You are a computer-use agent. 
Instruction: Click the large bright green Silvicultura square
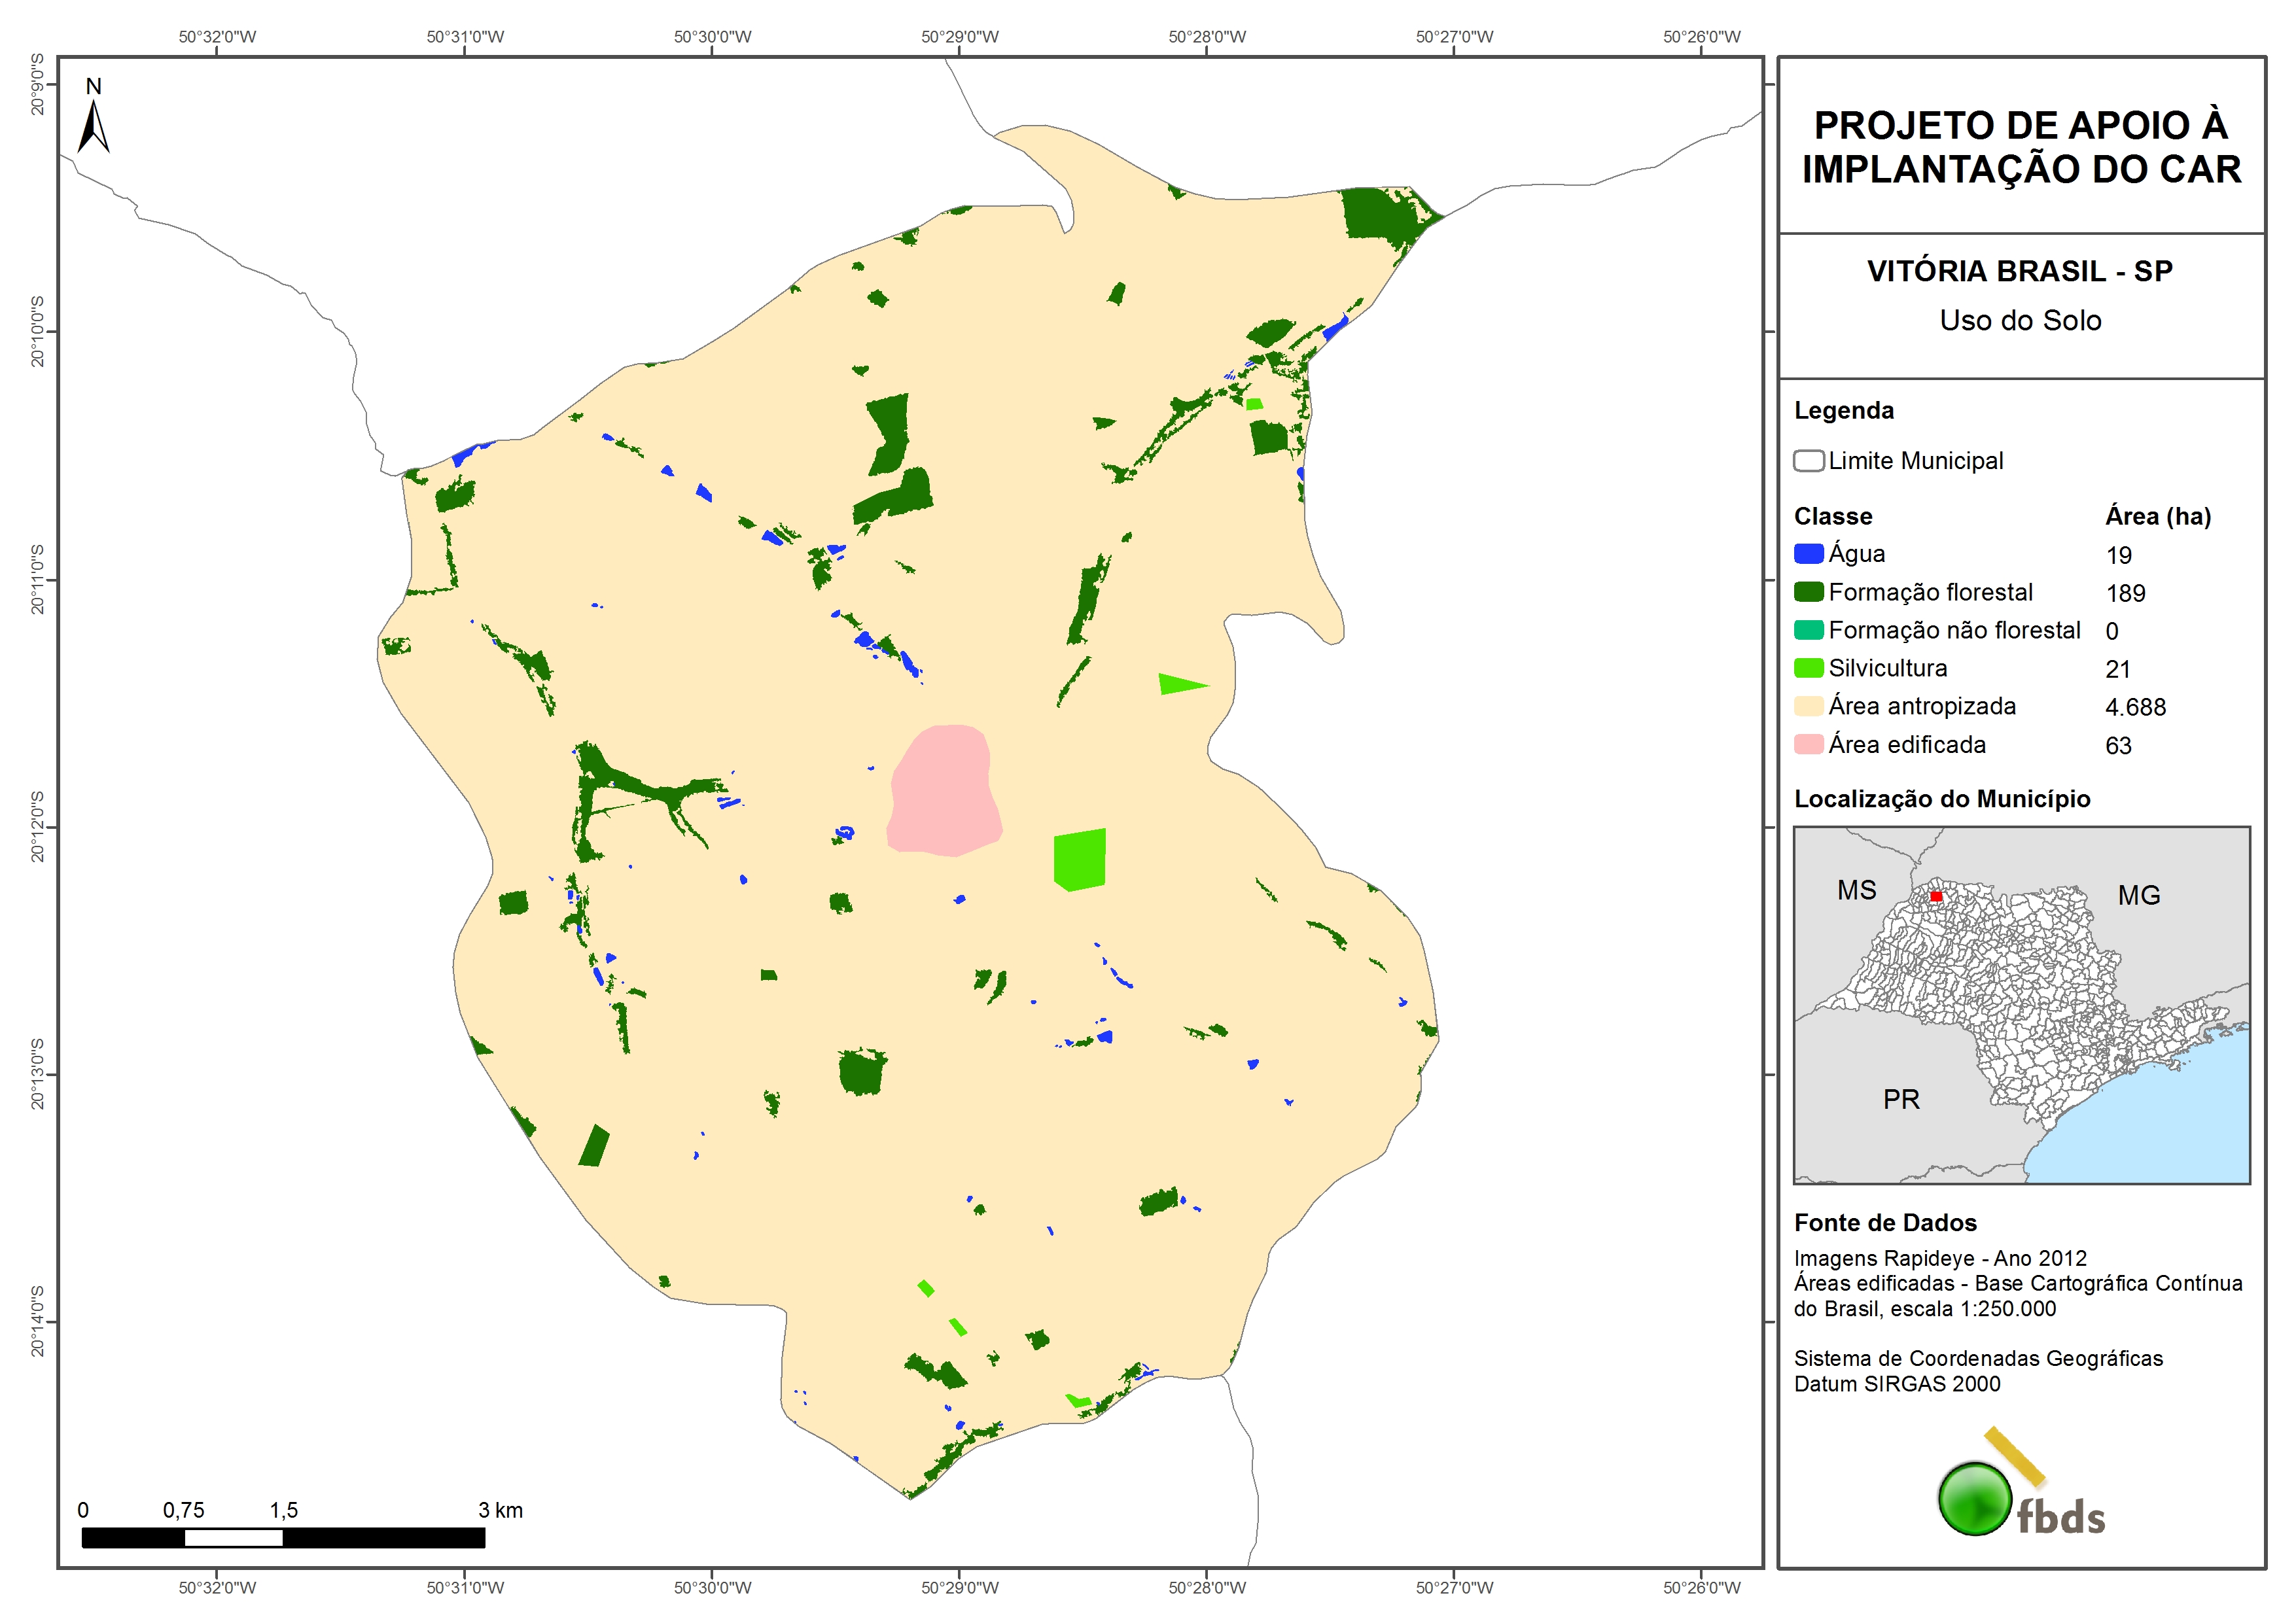[x=1079, y=859]
